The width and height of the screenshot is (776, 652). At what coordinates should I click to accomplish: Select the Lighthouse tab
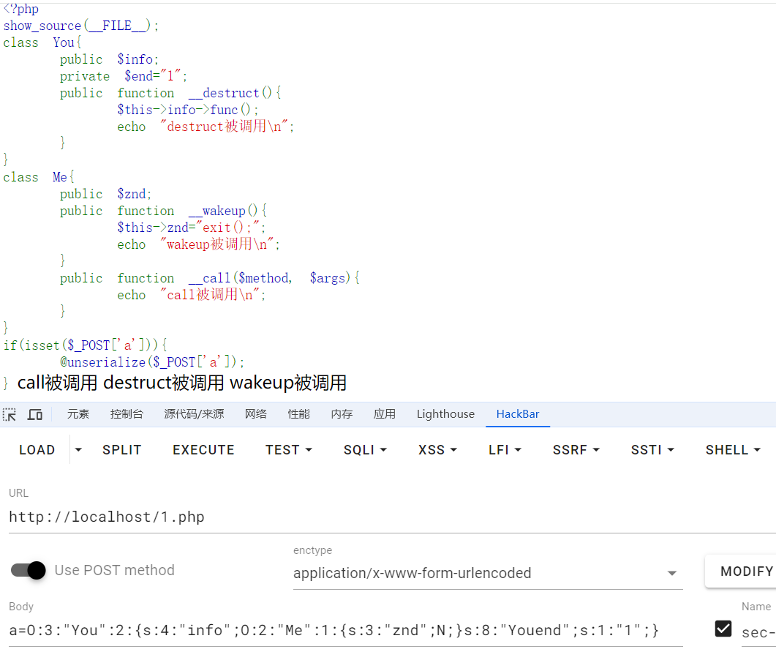click(445, 414)
